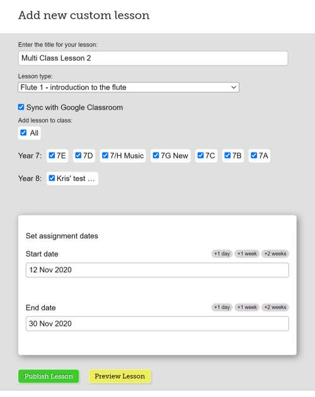Click the green Publish Lesson button

pos(49,376)
